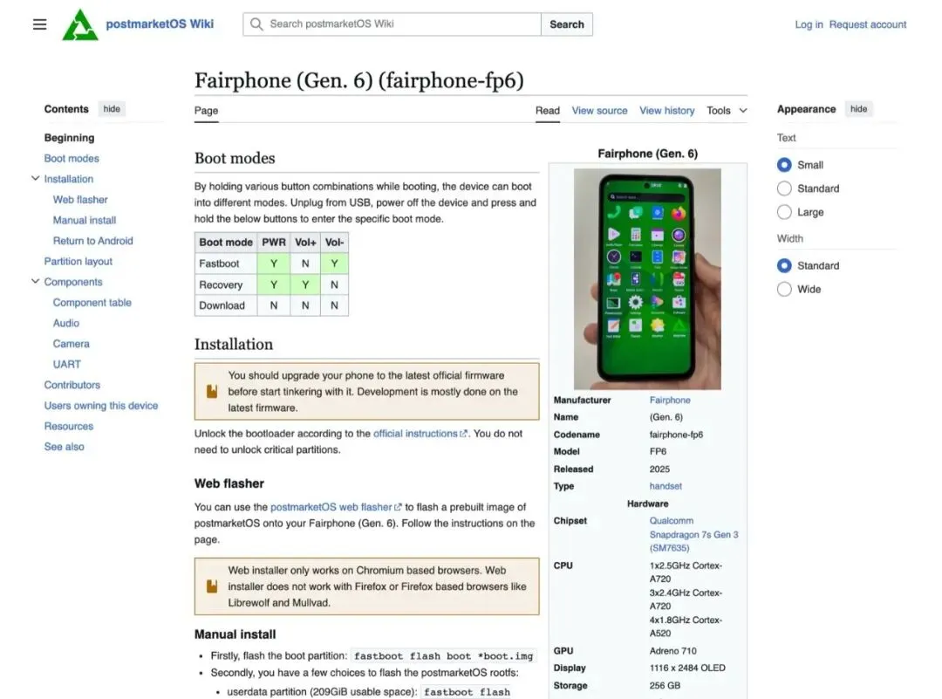Screen dimensions: 942x699
Task: Click the Vol- column header
Action: (x=335, y=243)
